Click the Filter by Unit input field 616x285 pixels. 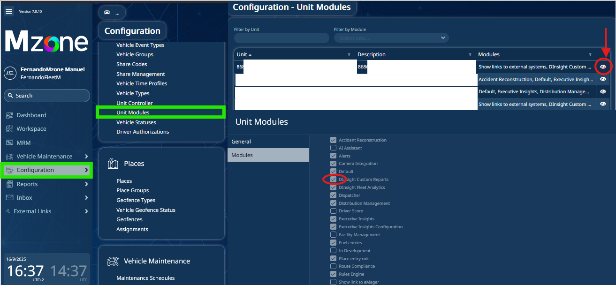pyautogui.click(x=281, y=38)
